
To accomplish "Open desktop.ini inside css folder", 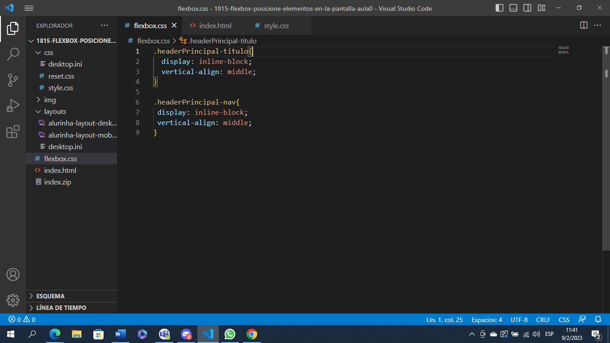I will coord(71,64).
